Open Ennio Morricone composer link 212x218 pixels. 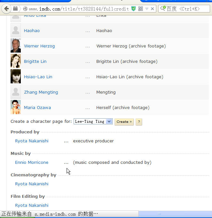[x=32, y=163]
